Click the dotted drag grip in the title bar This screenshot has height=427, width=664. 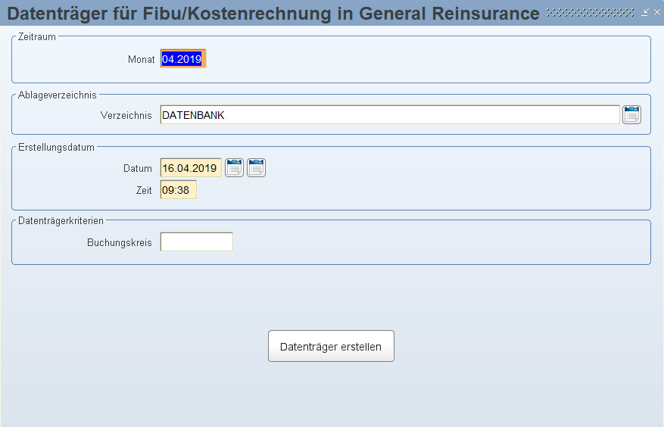tap(591, 13)
